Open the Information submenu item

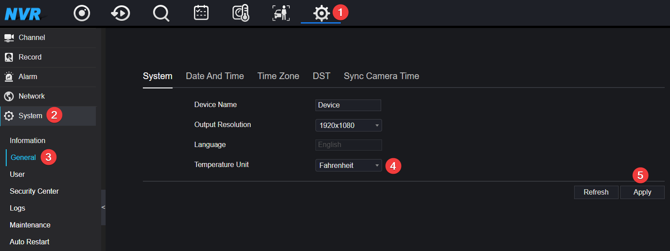(28, 140)
